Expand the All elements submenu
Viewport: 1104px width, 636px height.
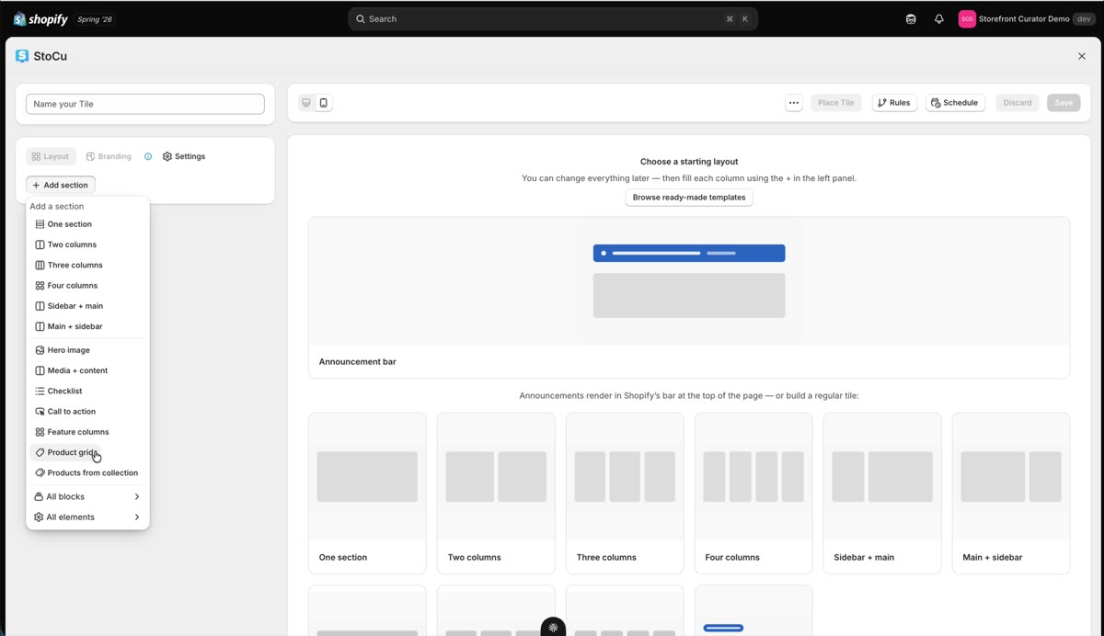[x=87, y=517]
